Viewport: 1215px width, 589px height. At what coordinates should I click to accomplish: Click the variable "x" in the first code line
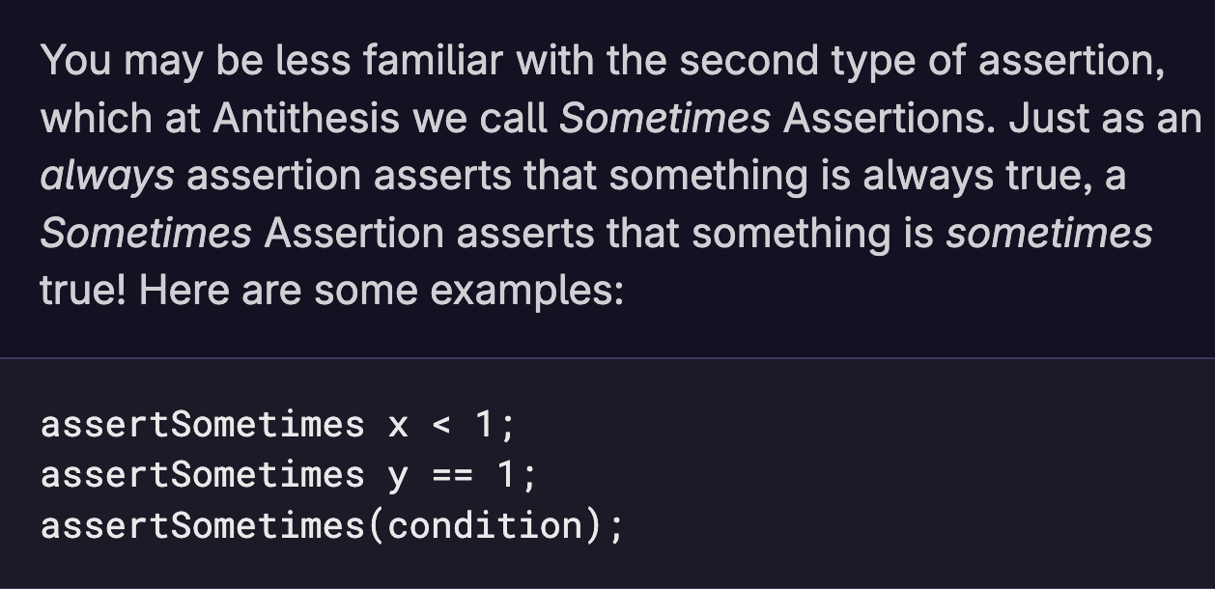[398, 426]
